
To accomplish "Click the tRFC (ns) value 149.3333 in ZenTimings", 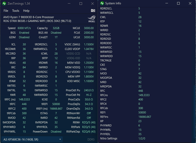I will 24,99.
